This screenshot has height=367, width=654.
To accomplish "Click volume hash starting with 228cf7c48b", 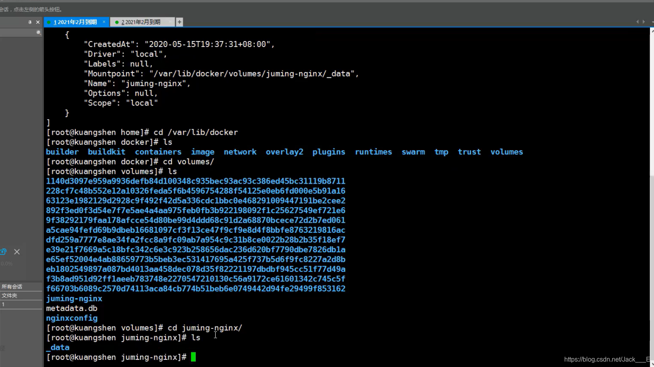I will [196, 191].
